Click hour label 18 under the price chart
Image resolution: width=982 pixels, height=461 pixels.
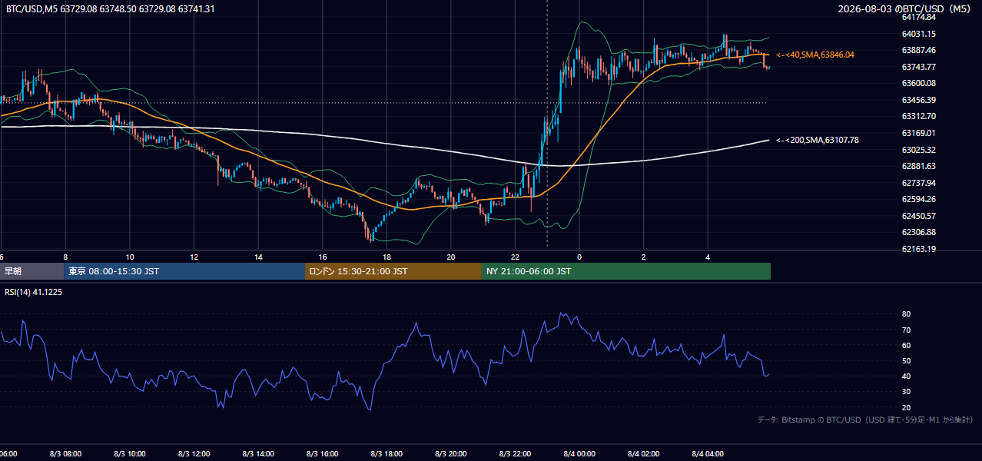pyautogui.click(x=386, y=257)
